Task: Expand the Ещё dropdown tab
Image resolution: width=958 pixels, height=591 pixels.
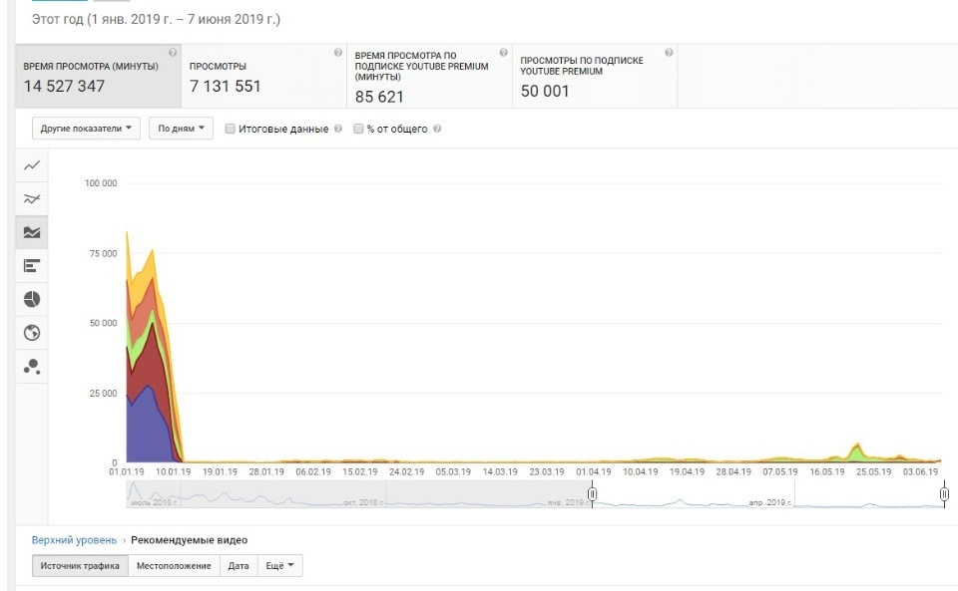Action: tap(279, 565)
